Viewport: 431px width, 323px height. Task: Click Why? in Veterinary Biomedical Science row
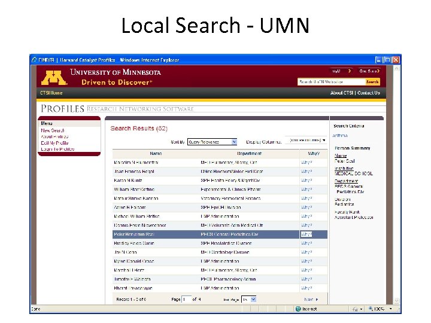(306, 199)
